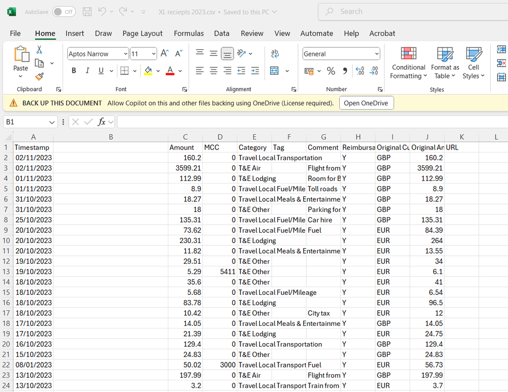Image resolution: width=508 pixels, height=392 pixels.
Task: Click the Open OneDrive button
Action: pos(366,103)
